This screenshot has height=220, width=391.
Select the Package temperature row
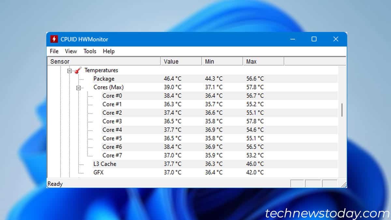pos(104,79)
